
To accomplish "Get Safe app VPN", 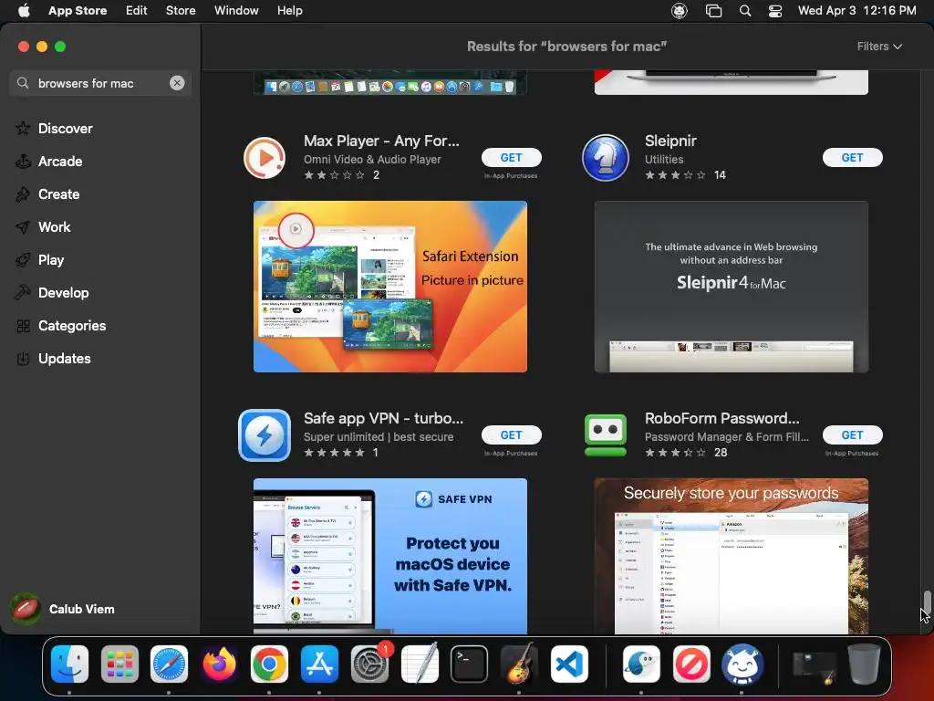I will pos(511,435).
